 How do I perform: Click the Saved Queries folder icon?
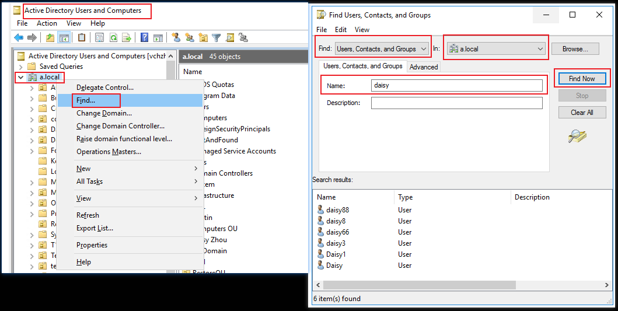point(32,66)
